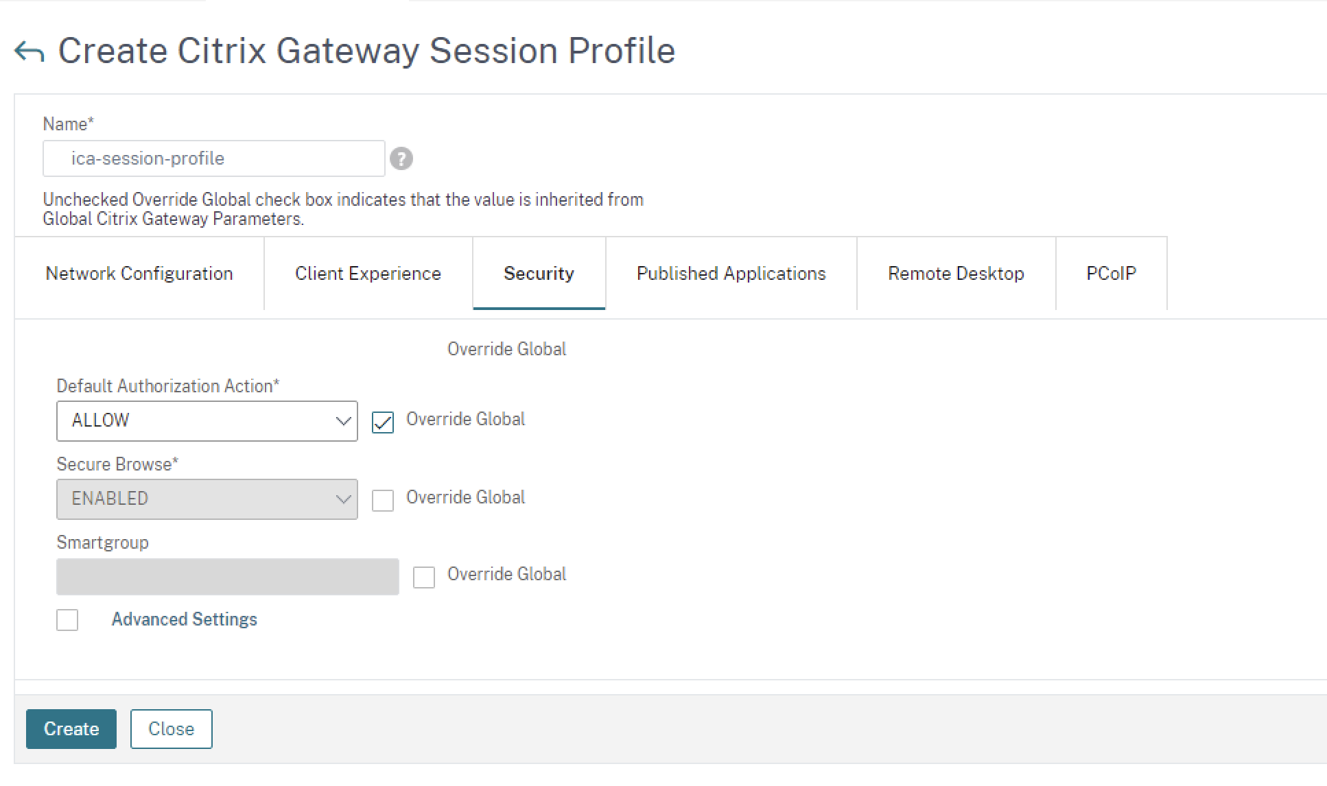This screenshot has width=1327, height=786.
Task: Enable Override Global for Secure Browse
Action: [x=383, y=501]
